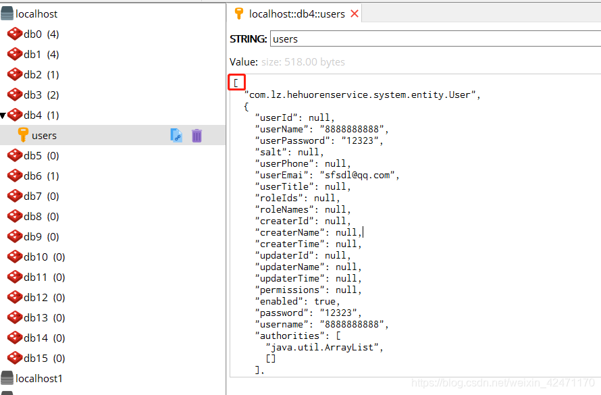Screen dimensions: 601x395
Task: Click the db0 database icon
Action: [15, 34]
